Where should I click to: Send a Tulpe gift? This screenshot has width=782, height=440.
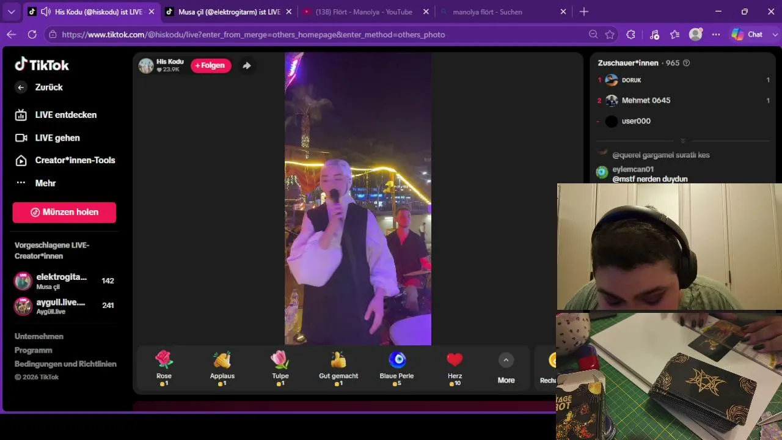point(280,369)
